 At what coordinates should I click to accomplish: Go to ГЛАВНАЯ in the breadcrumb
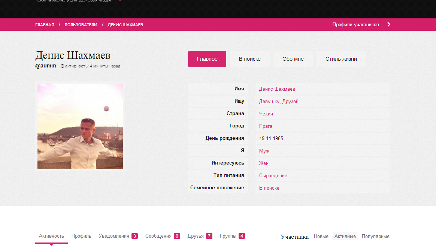pos(45,25)
